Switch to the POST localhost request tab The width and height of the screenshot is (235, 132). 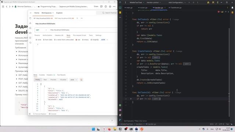(64, 18)
